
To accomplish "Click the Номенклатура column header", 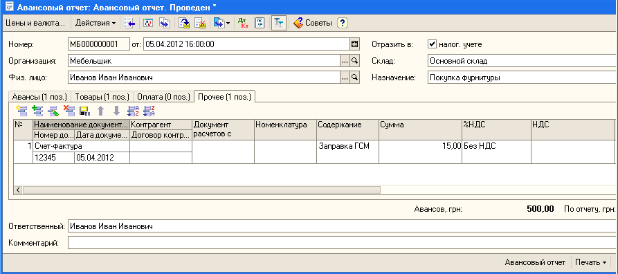I will [x=285, y=129].
